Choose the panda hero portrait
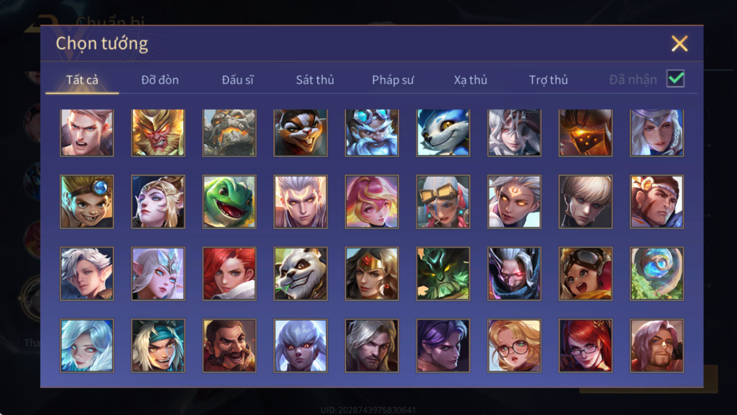The width and height of the screenshot is (737, 415). 300,274
